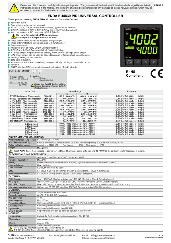
Task: Click the 'Accuracy' table column header
Action: tap(131, 91)
